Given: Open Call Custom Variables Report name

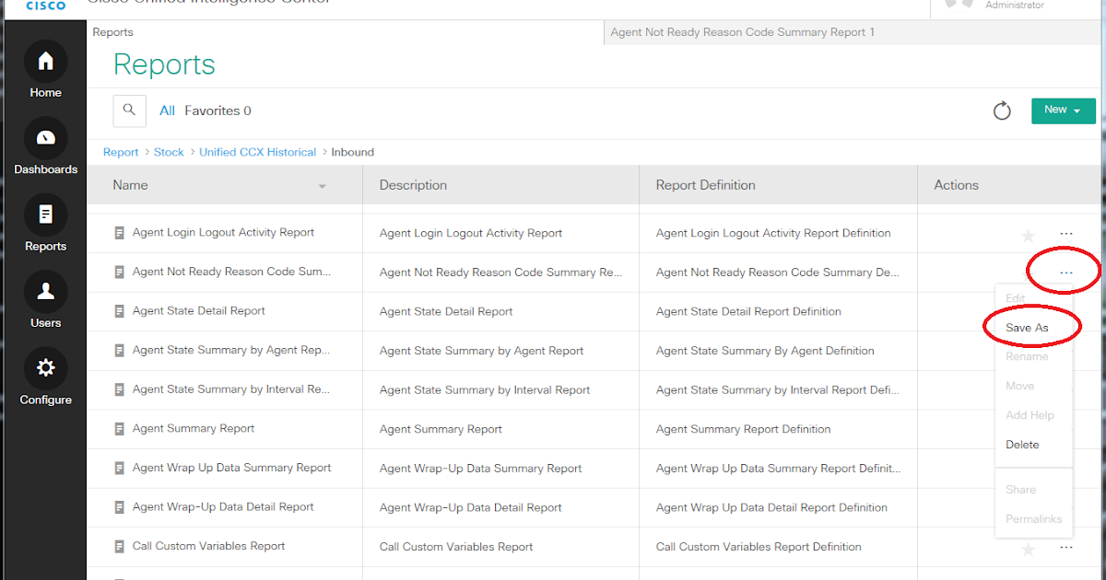Looking at the screenshot, I should (x=208, y=546).
